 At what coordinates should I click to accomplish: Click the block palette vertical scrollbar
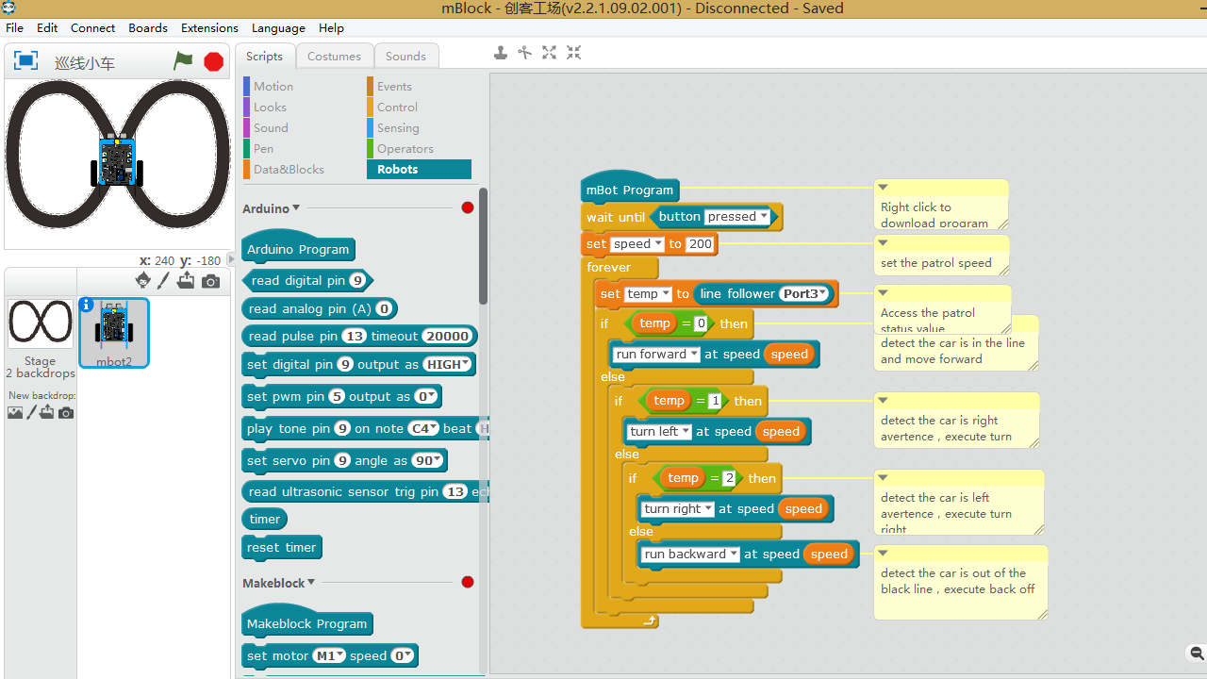point(484,247)
